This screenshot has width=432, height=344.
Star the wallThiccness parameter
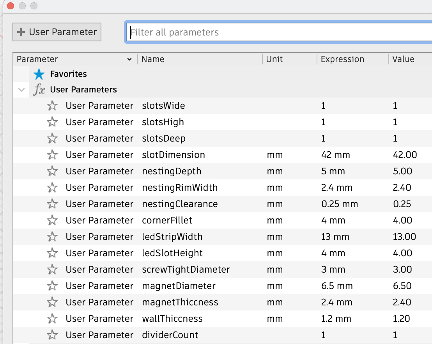[52, 319]
